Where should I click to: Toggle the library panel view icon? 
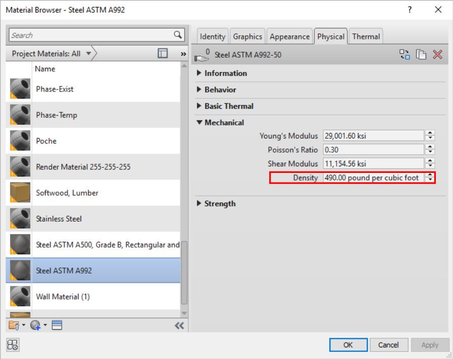point(162,54)
